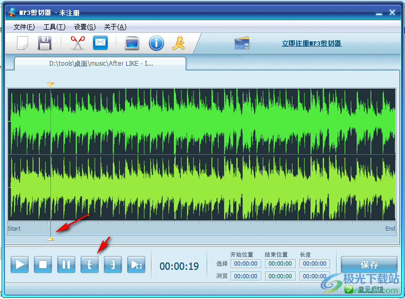Select the red scissors cut tool
The width and height of the screenshot is (405, 299).
tap(78, 43)
